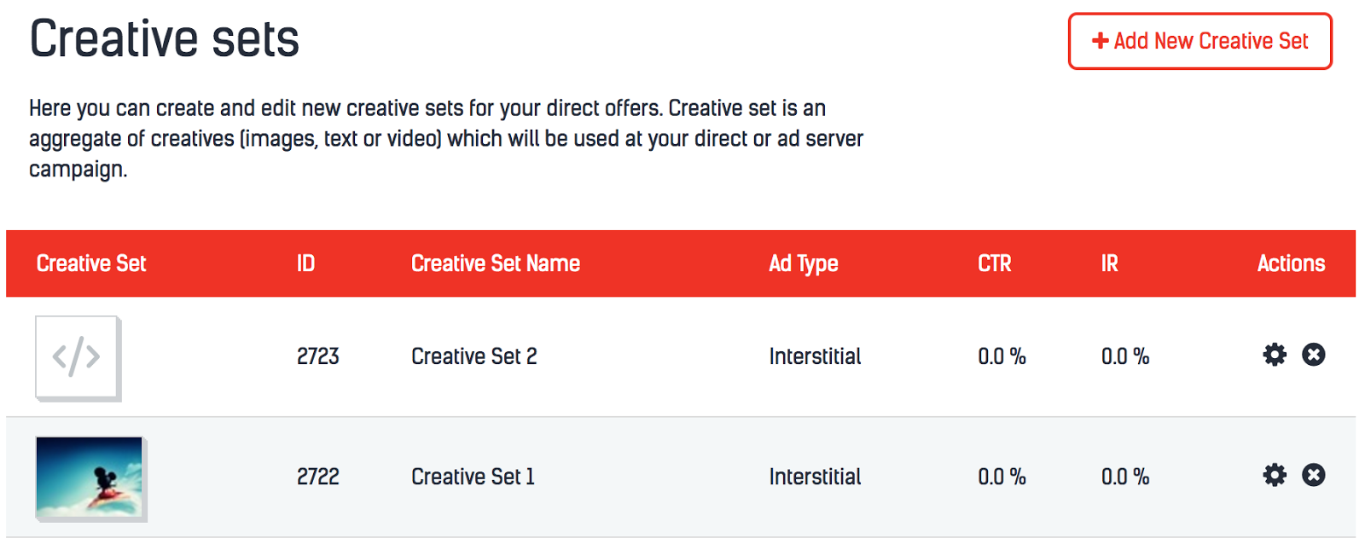Click the Mickey Mouse image thumbnail
This screenshot has height=544, width=1365.
(x=90, y=477)
